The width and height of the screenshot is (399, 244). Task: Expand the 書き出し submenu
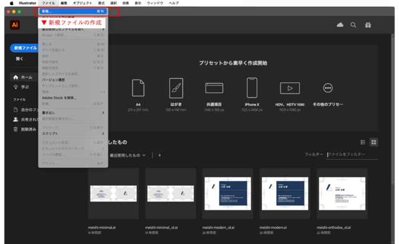click(x=73, y=112)
